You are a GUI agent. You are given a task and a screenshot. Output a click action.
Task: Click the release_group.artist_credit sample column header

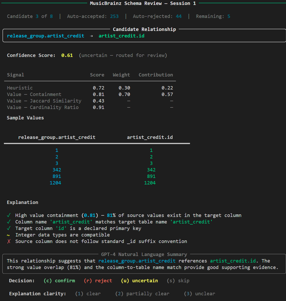57,138
